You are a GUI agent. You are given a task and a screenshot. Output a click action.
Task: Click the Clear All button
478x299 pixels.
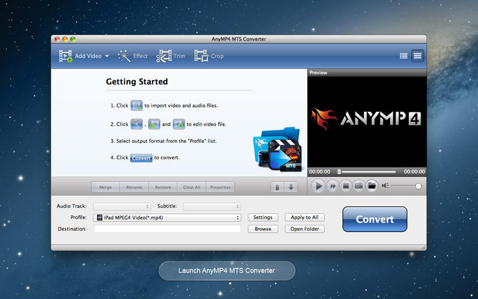pos(191,187)
